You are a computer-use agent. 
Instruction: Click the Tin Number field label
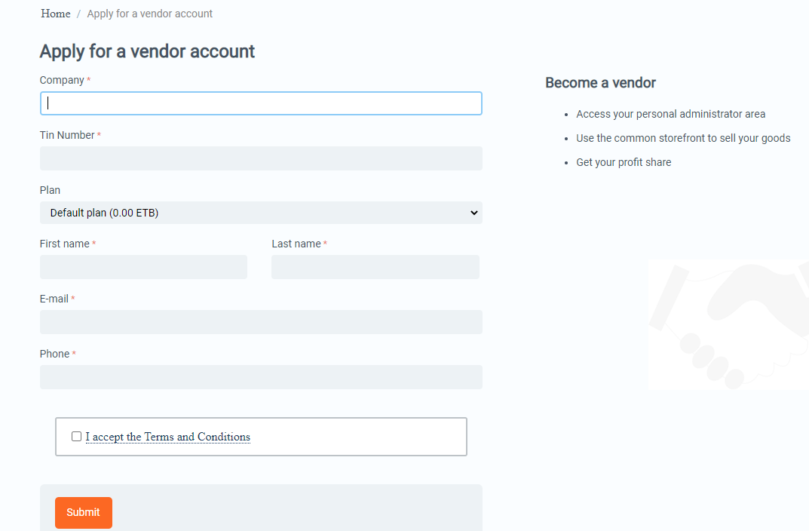(67, 135)
